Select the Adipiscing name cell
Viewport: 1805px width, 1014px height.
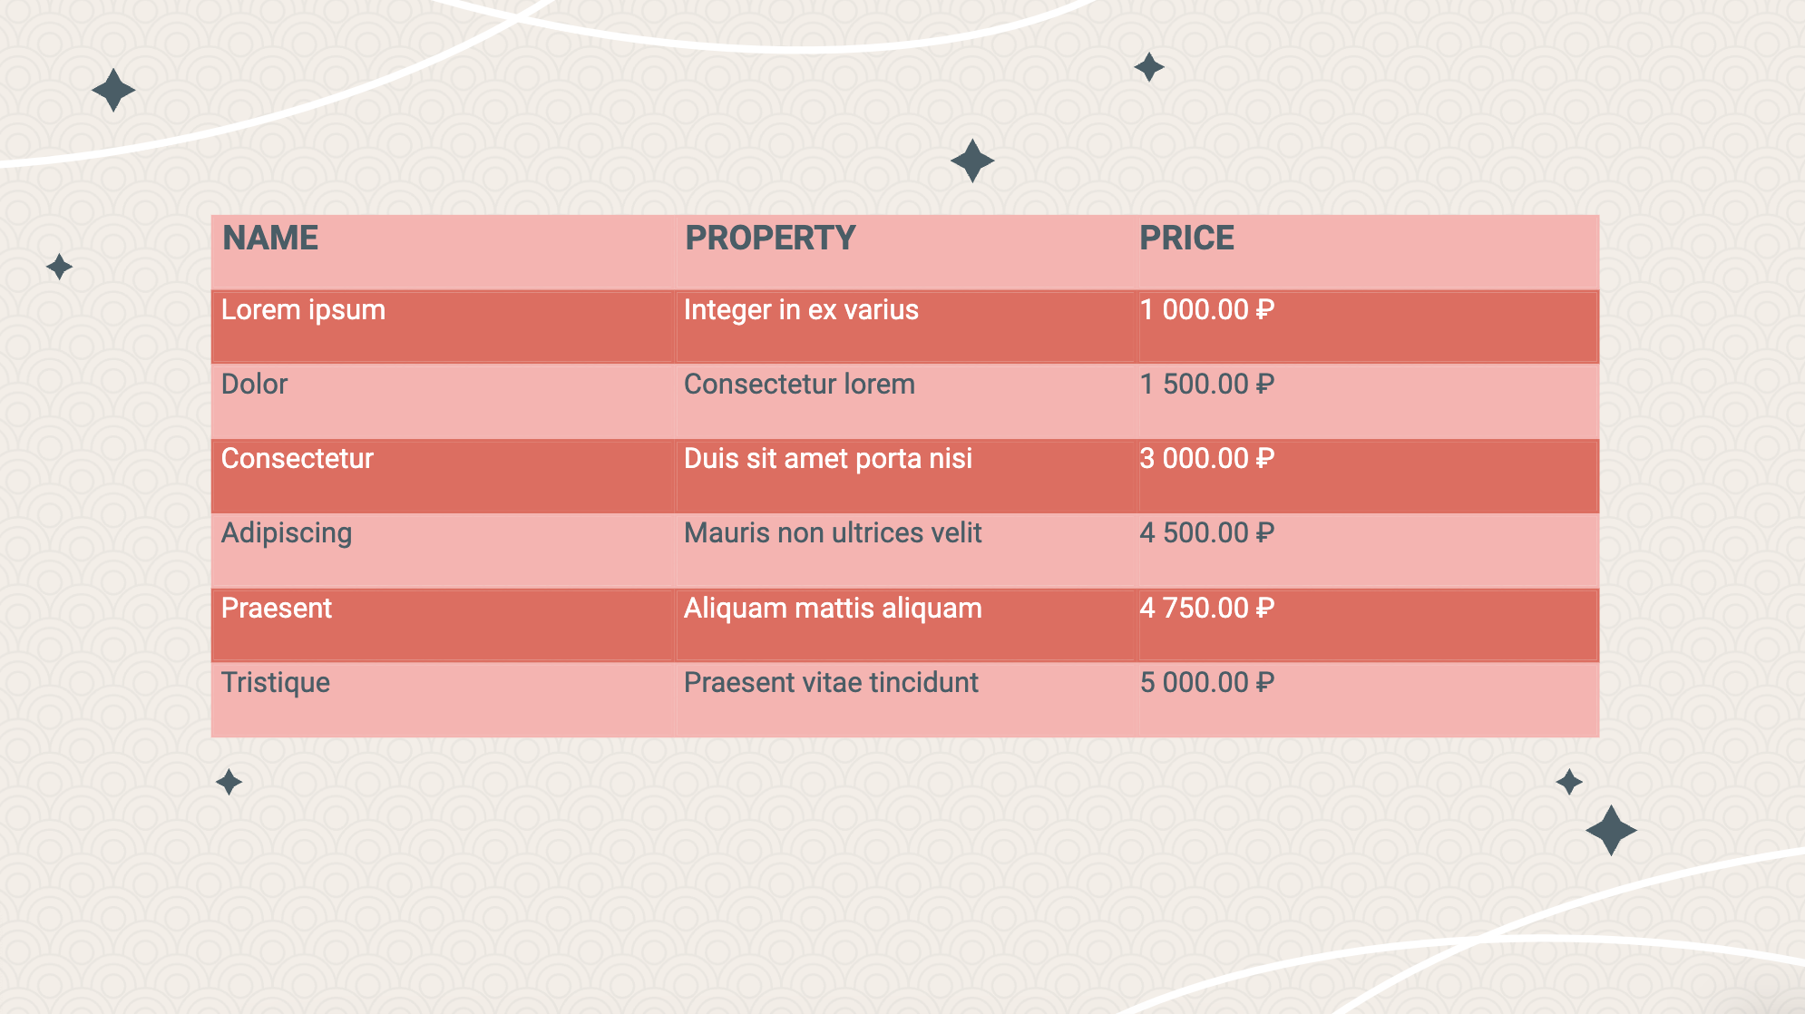443,550
